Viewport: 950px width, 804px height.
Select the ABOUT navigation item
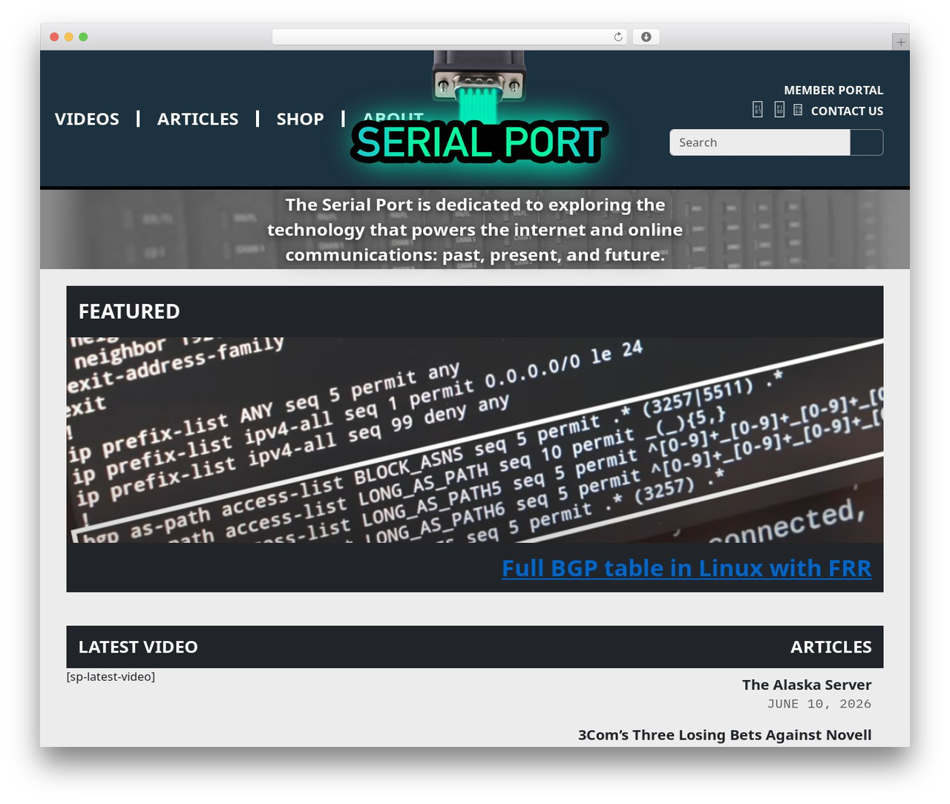pyautogui.click(x=393, y=117)
